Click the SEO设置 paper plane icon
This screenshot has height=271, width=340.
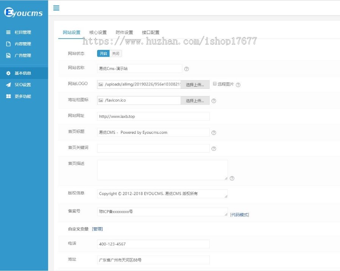8,85
